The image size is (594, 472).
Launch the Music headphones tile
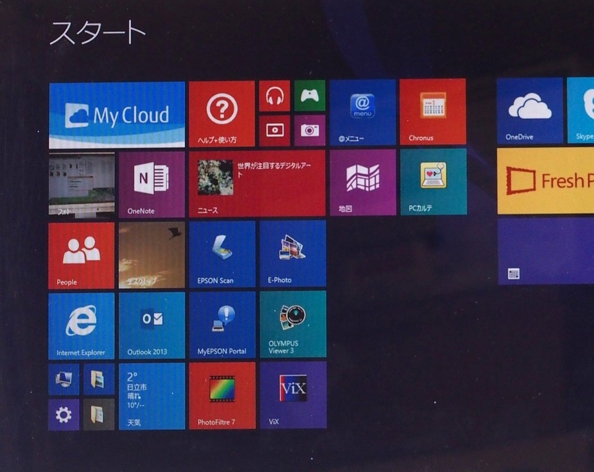coord(274,96)
